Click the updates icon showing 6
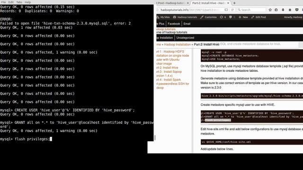 click(x=223, y=17)
